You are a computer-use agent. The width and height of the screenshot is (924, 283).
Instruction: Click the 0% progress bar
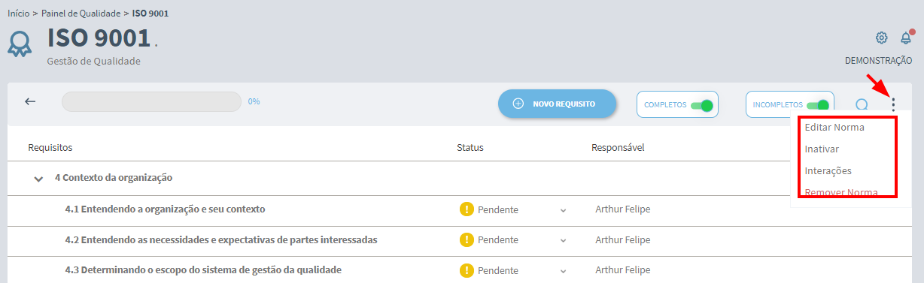tap(151, 101)
